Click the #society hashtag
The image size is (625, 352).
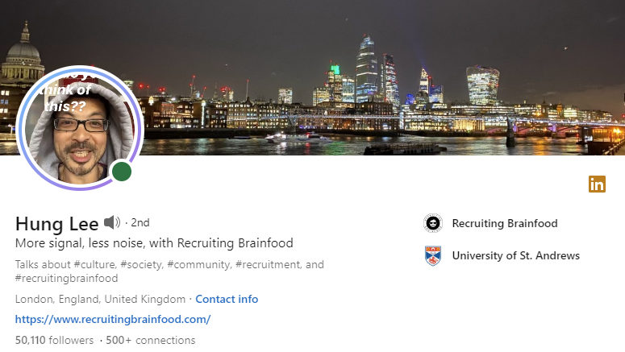click(x=141, y=265)
